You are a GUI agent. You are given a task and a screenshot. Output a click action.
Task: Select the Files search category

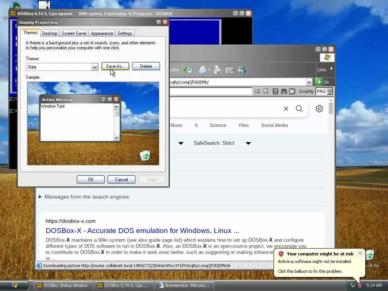tap(244, 125)
